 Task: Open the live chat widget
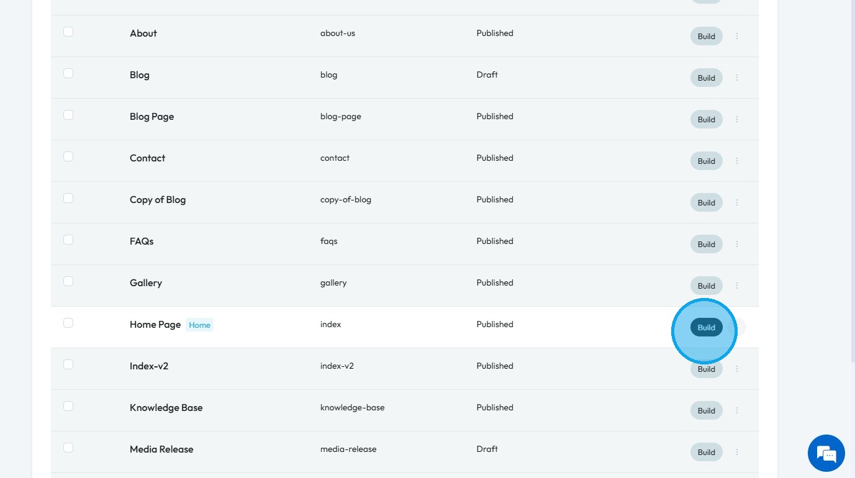pyautogui.click(x=826, y=453)
